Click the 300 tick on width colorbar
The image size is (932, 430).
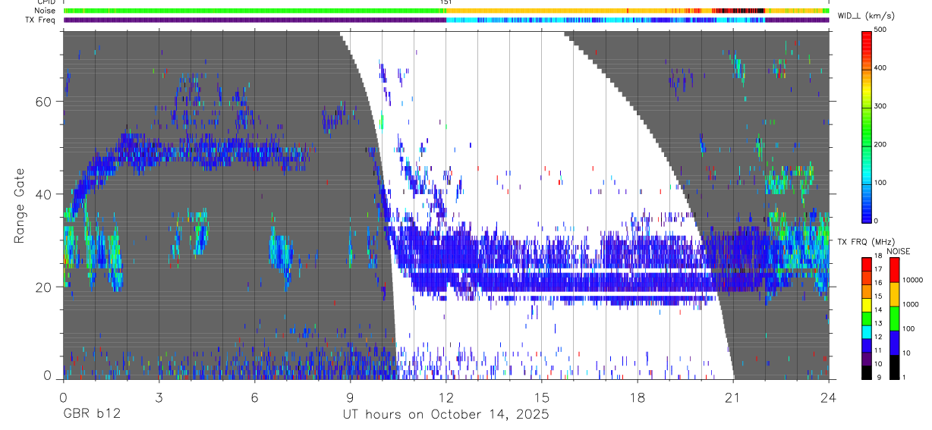(x=882, y=105)
